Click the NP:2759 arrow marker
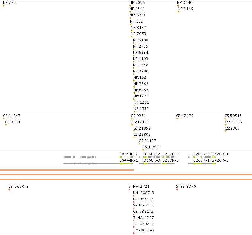Image resolution: width=252 pixels, height=235 pixels. 134,49
